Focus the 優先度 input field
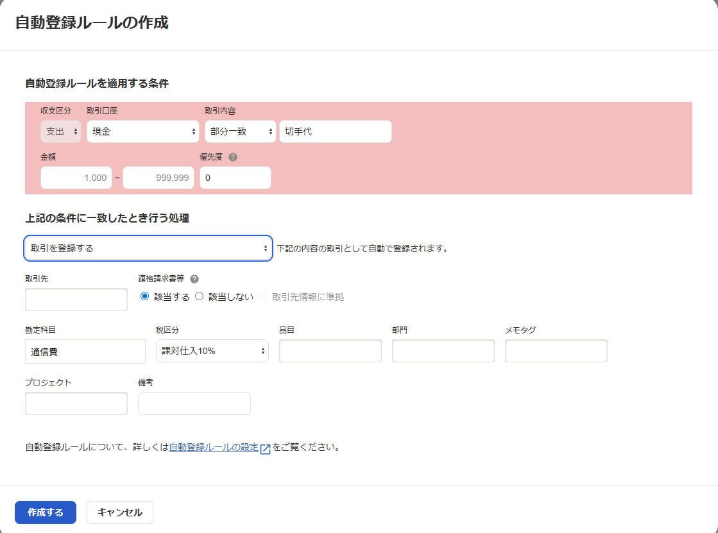The image size is (718, 533). (x=235, y=178)
